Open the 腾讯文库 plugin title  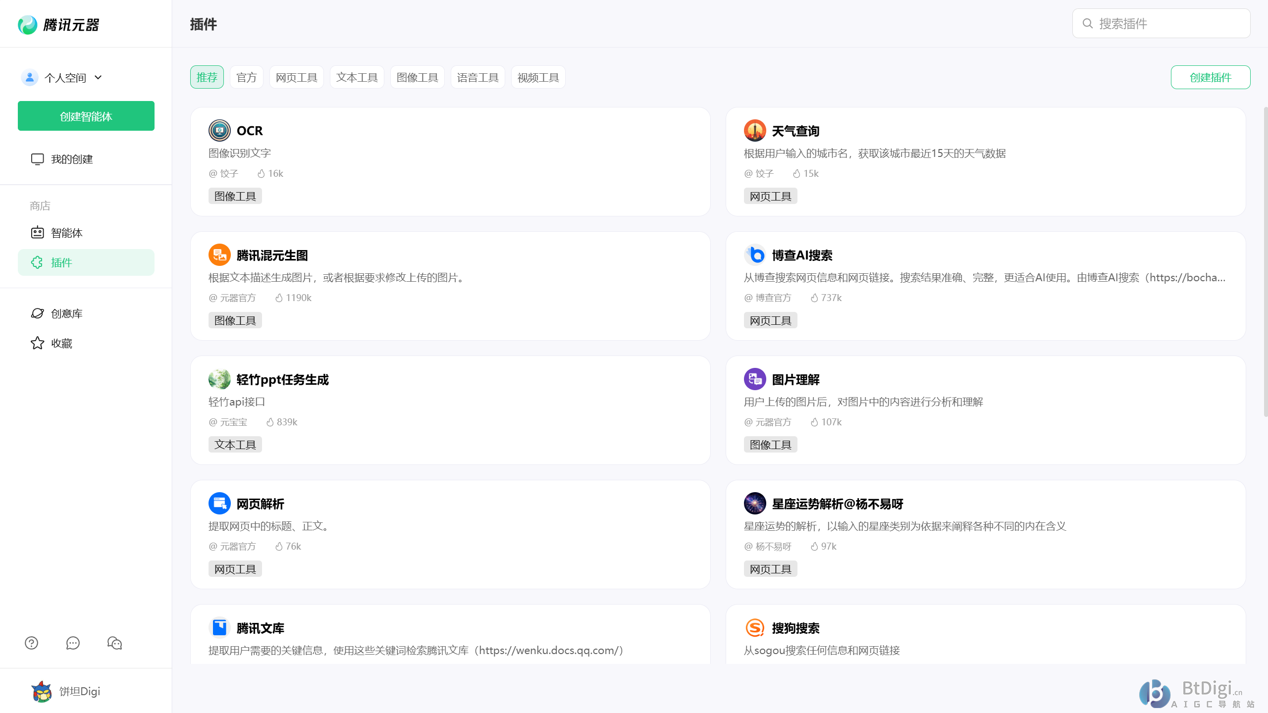pyautogui.click(x=261, y=628)
